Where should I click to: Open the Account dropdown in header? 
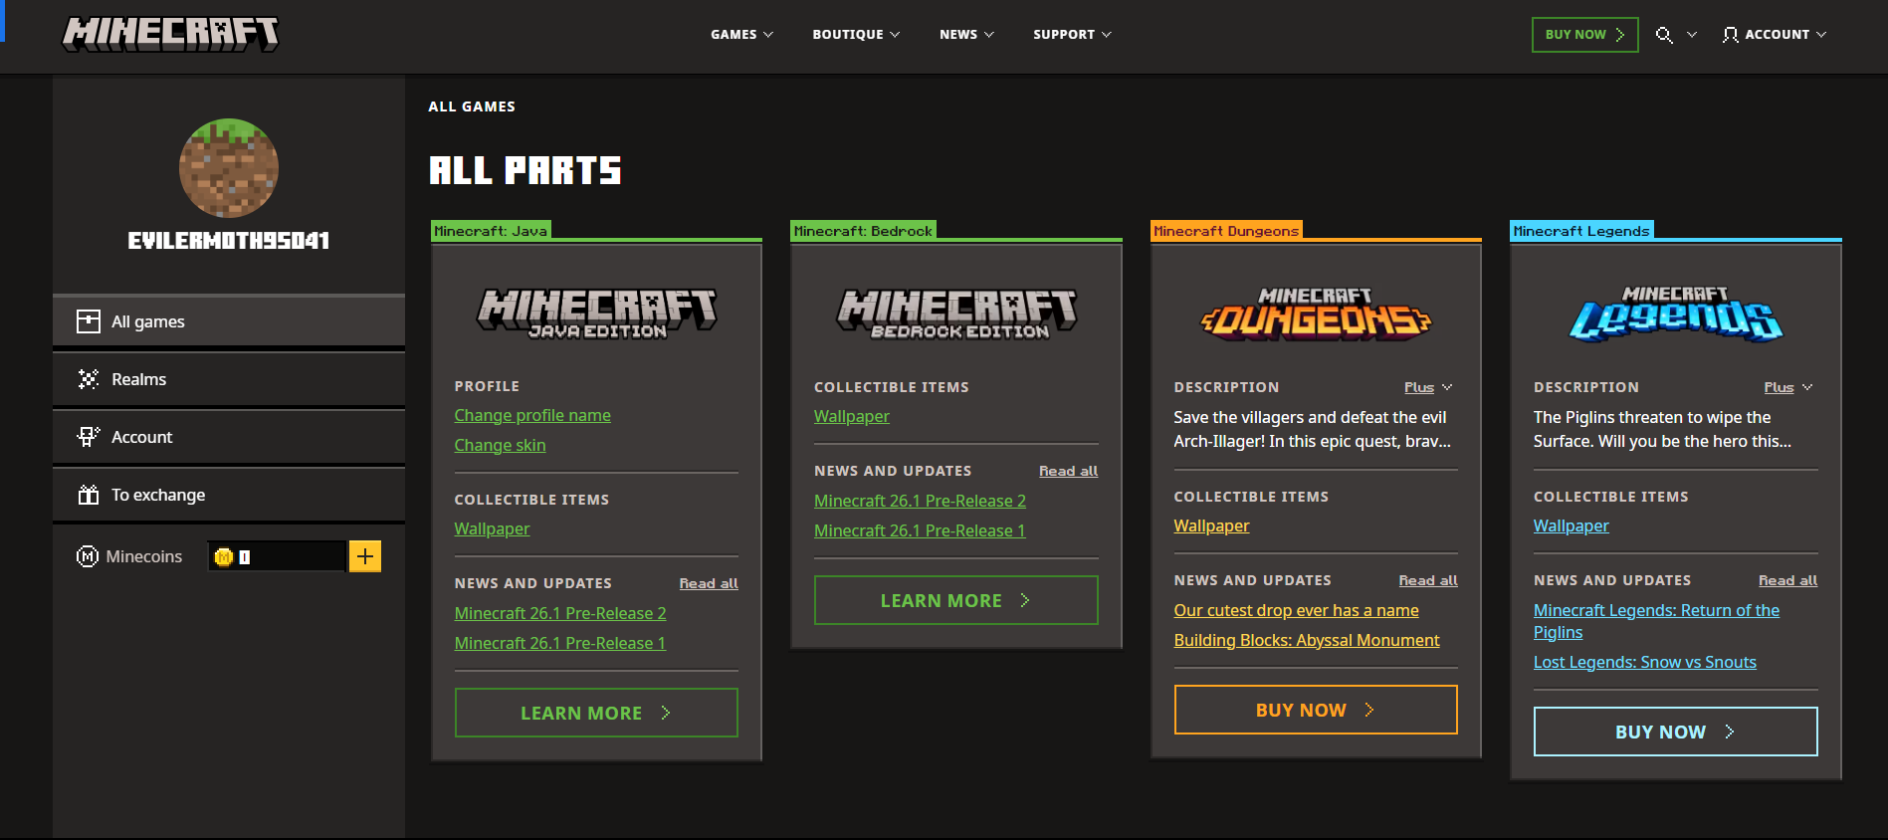click(1775, 35)
